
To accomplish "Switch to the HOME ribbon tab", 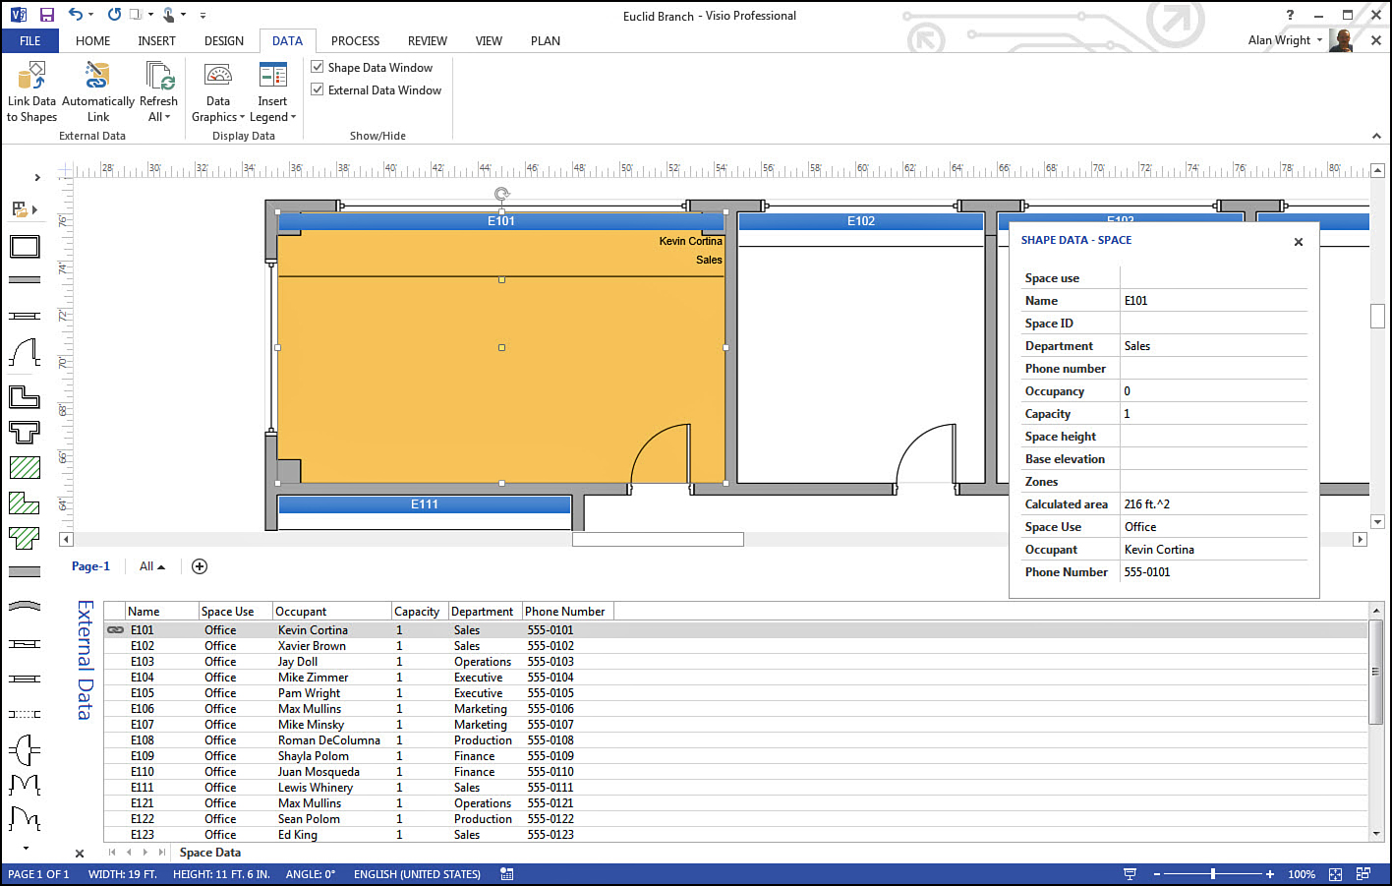I will pos(92,40).
